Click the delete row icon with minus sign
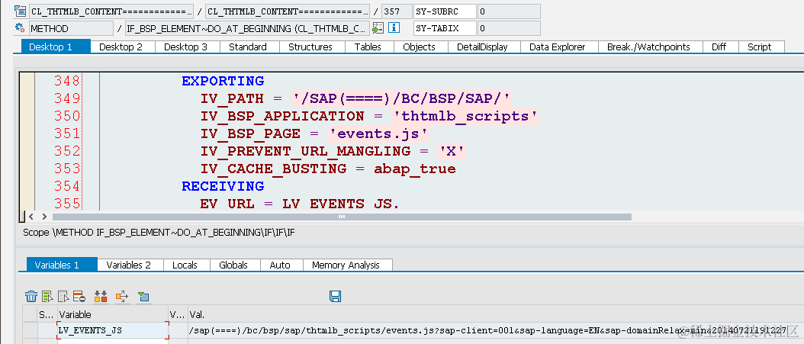The height and width of the screenshot is (344, 804). click(x=79, y=296)
